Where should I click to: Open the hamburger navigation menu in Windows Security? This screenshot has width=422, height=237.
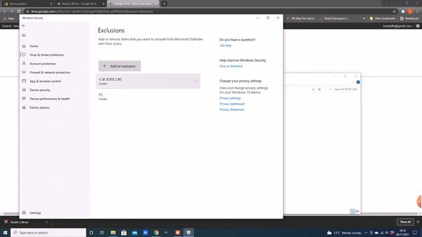(x=24, y=36)
